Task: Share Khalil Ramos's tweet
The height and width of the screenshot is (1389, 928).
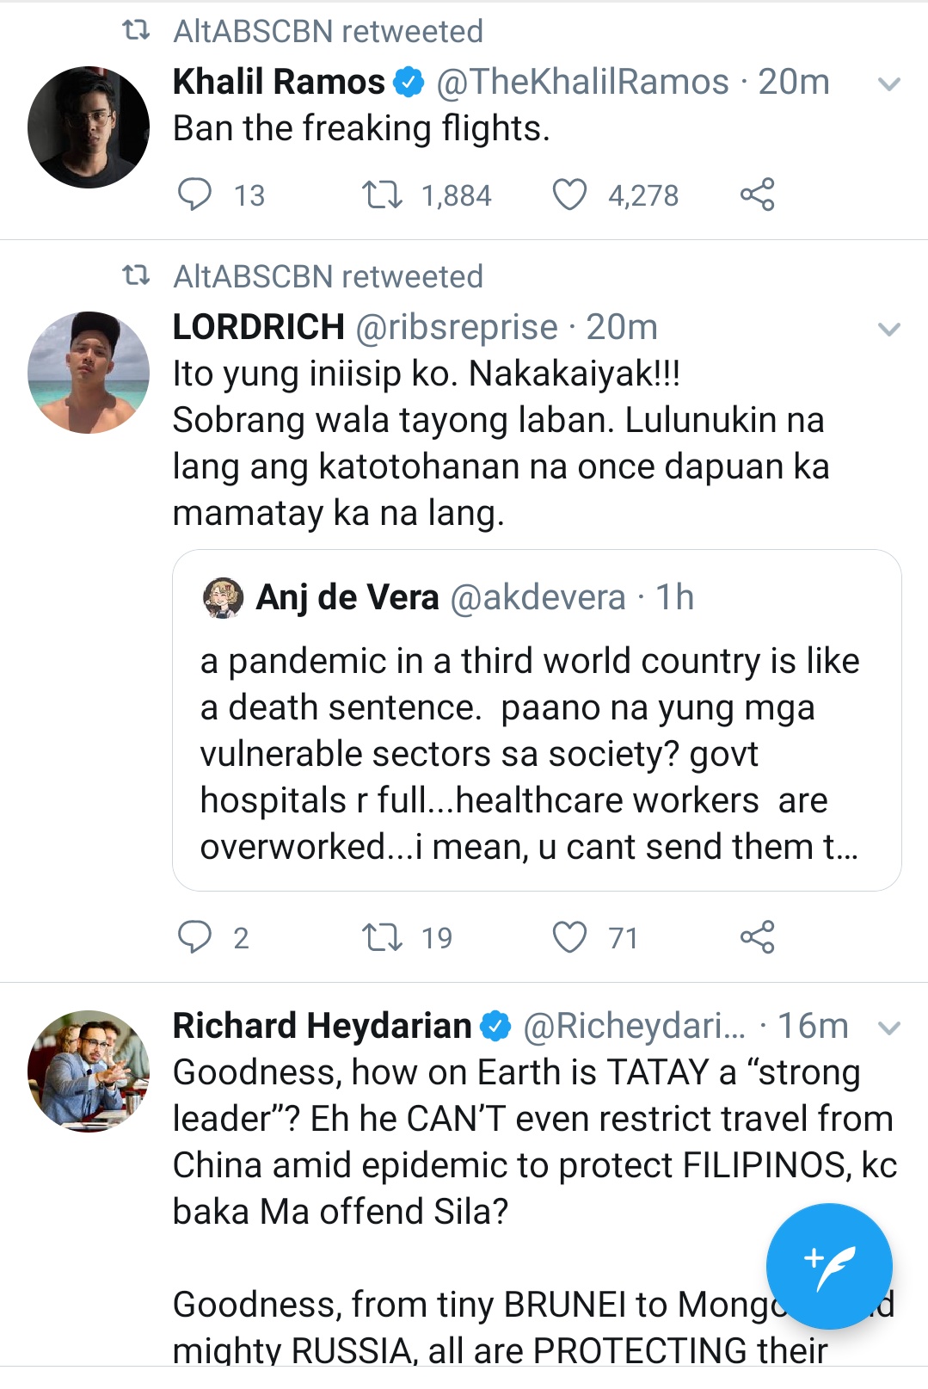Action: click(x=757, y=194)
